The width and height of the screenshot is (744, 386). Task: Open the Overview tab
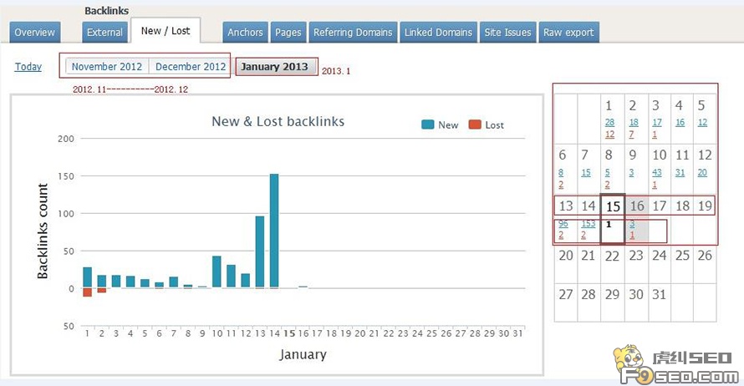34,33
